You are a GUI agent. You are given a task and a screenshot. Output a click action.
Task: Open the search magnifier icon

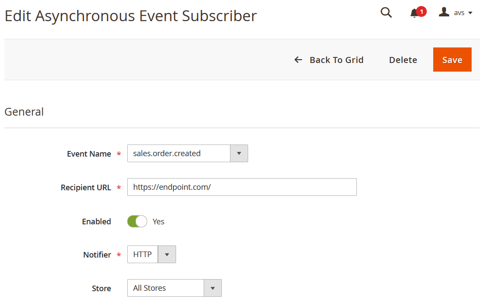point(386,13)
